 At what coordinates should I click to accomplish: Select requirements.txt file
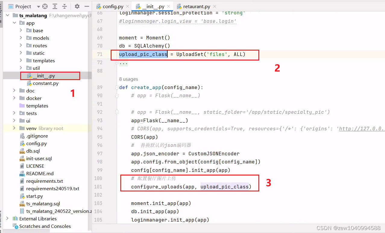(x=45, y=181)
